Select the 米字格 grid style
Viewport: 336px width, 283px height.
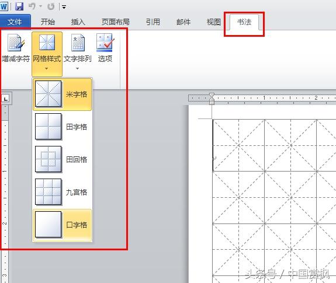pos(62,94)
